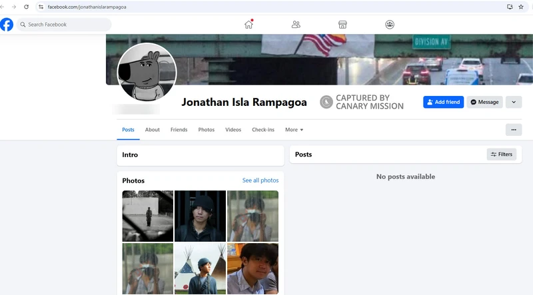Viewport: 533px width, 295px height.
Task: Reload the page with the browser refresh icon
Action: click(x=26, y=7)
